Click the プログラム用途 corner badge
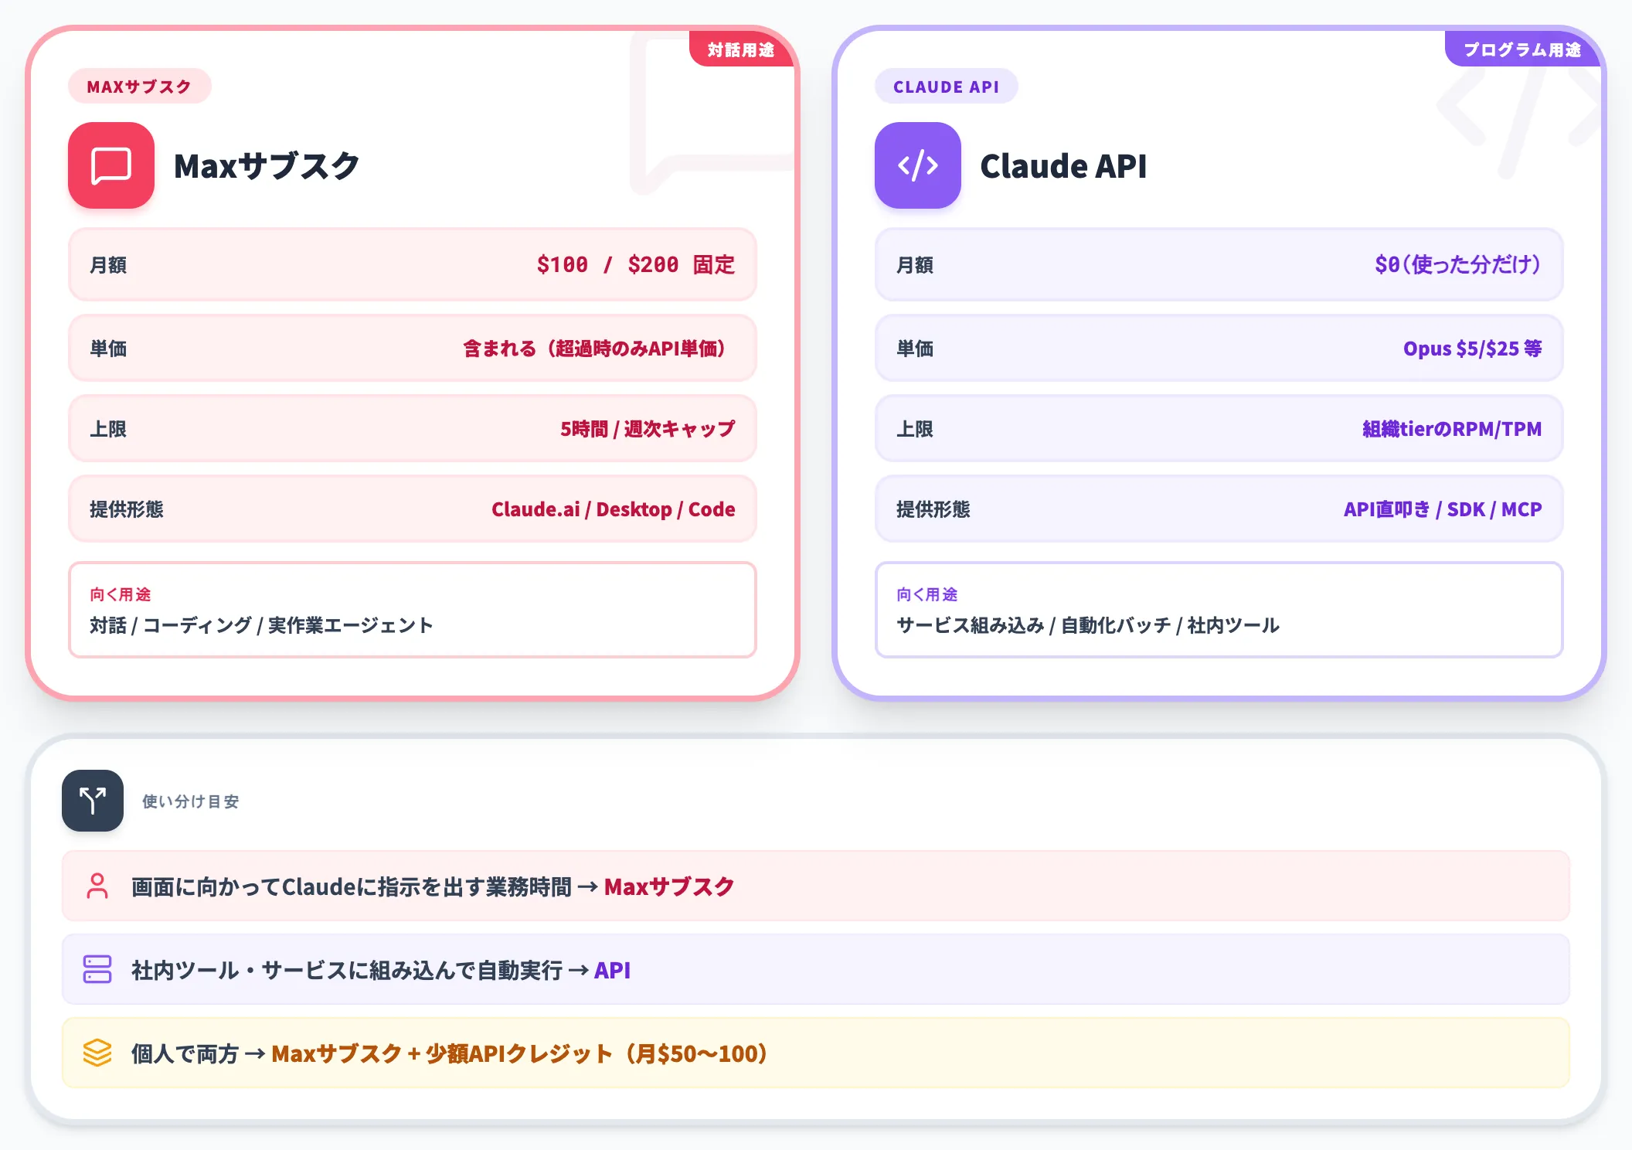 tap(1522, 49)
